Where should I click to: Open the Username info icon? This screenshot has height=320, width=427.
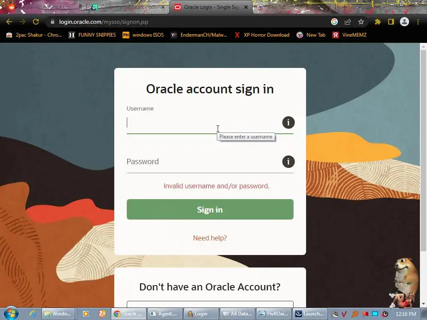(x=289, y=122)
